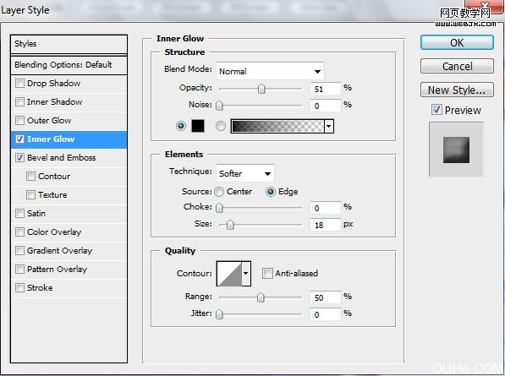Select the solid color radio button
The image size is (505, 376).
(x=181, y=126)
